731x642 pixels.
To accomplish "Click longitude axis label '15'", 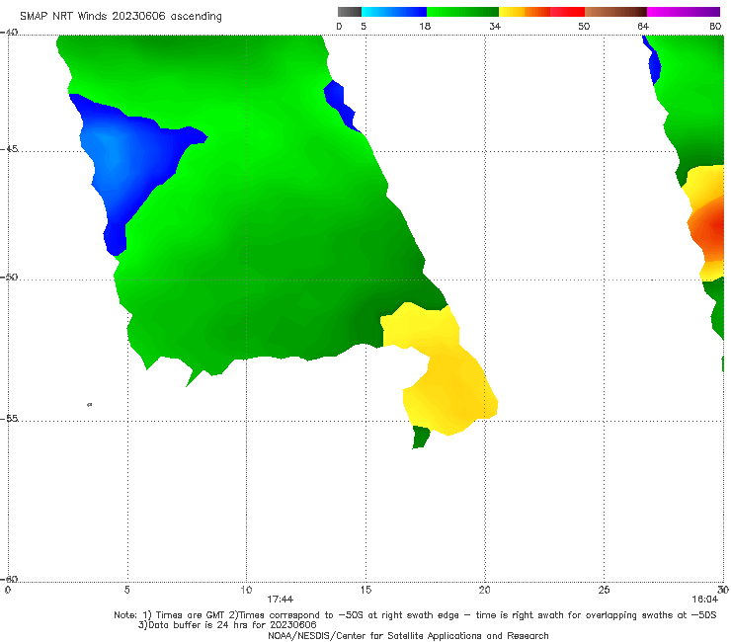I will (365, 591).
